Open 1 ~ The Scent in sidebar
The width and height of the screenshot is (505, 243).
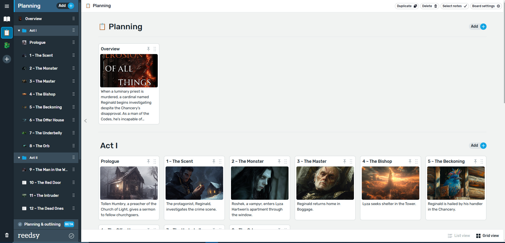[x=46, y=55]
